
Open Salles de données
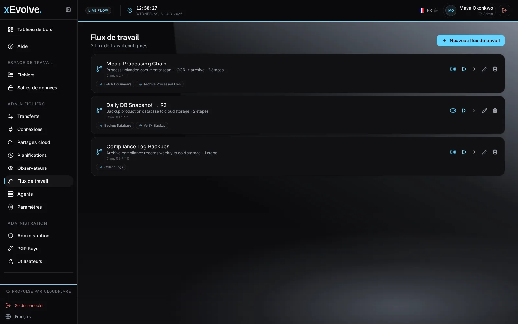click(39, 88)
